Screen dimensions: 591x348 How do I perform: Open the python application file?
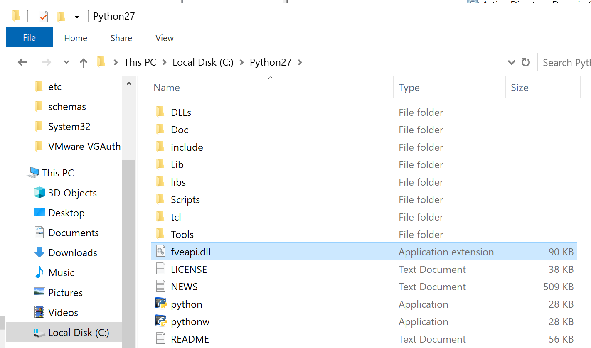point(186,304)
